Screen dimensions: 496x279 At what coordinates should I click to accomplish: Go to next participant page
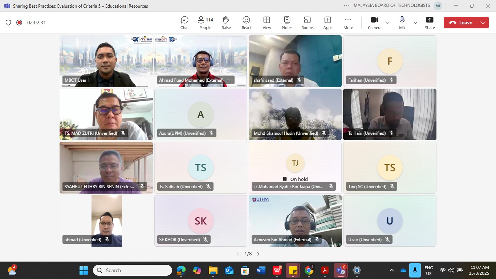click(x=258, y=254)
